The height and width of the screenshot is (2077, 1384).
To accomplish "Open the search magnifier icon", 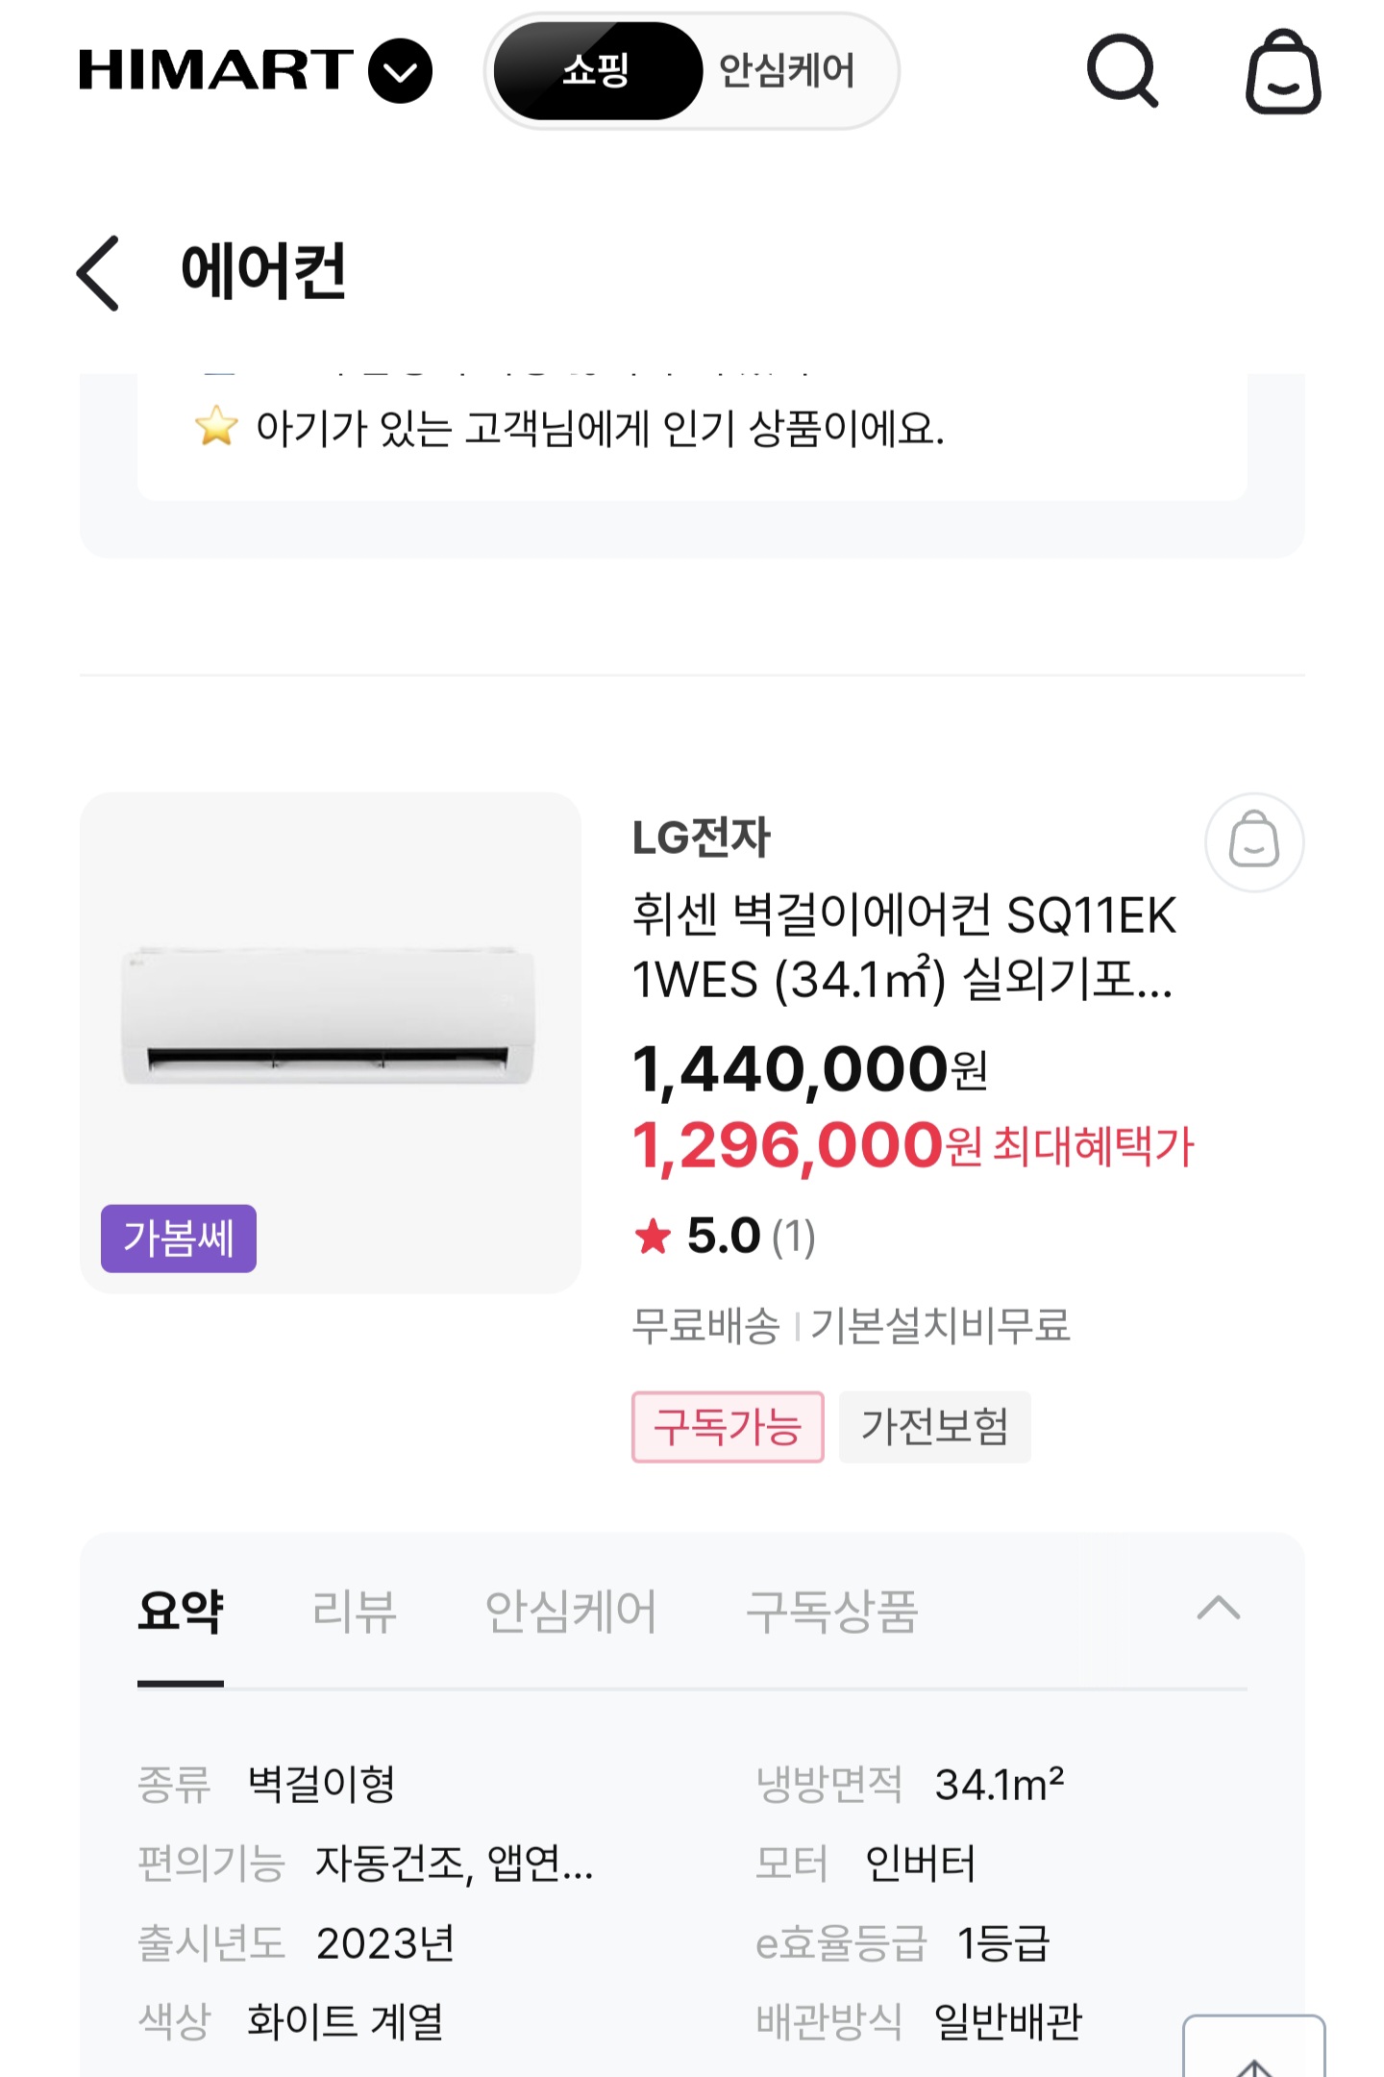I will [x=1122, y=70].
